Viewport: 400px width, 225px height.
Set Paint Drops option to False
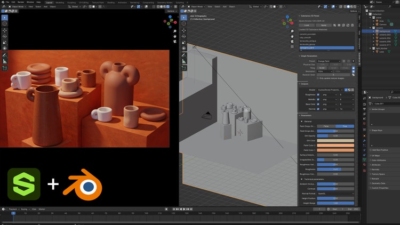pyautogui.click(x=326, y=126)
